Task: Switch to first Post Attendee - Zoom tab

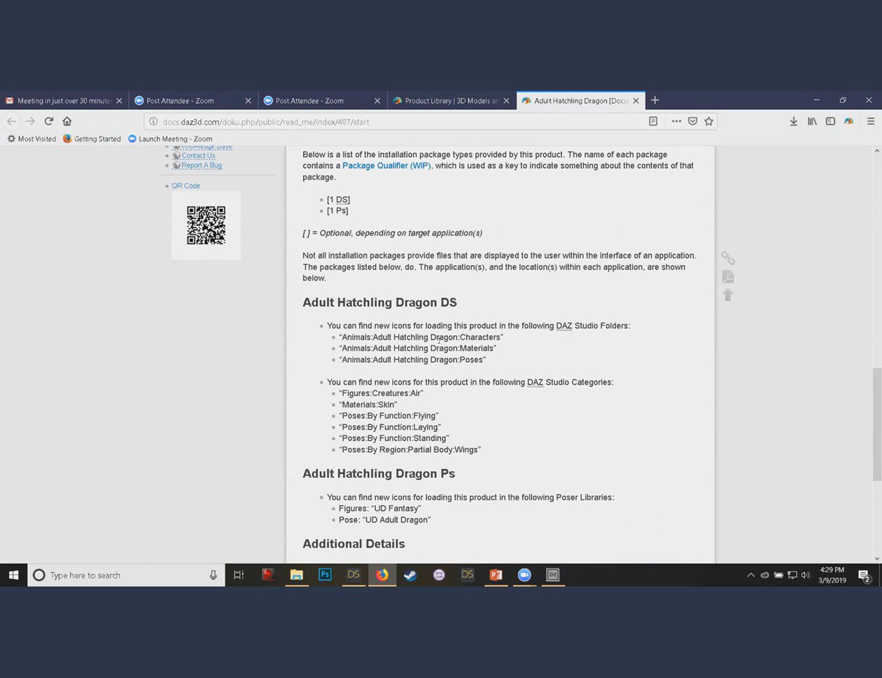Action: tap(193, 100)
